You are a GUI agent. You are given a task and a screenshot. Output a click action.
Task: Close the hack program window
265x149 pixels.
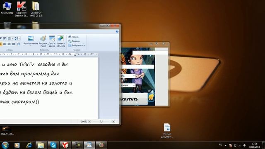164,44
